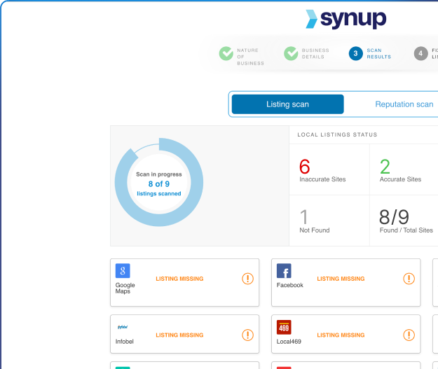Image resolution: width=438 pixels, height=369 pixels.
Task: Click the warning icon on Google Maps card
Action: click(247, 279)
